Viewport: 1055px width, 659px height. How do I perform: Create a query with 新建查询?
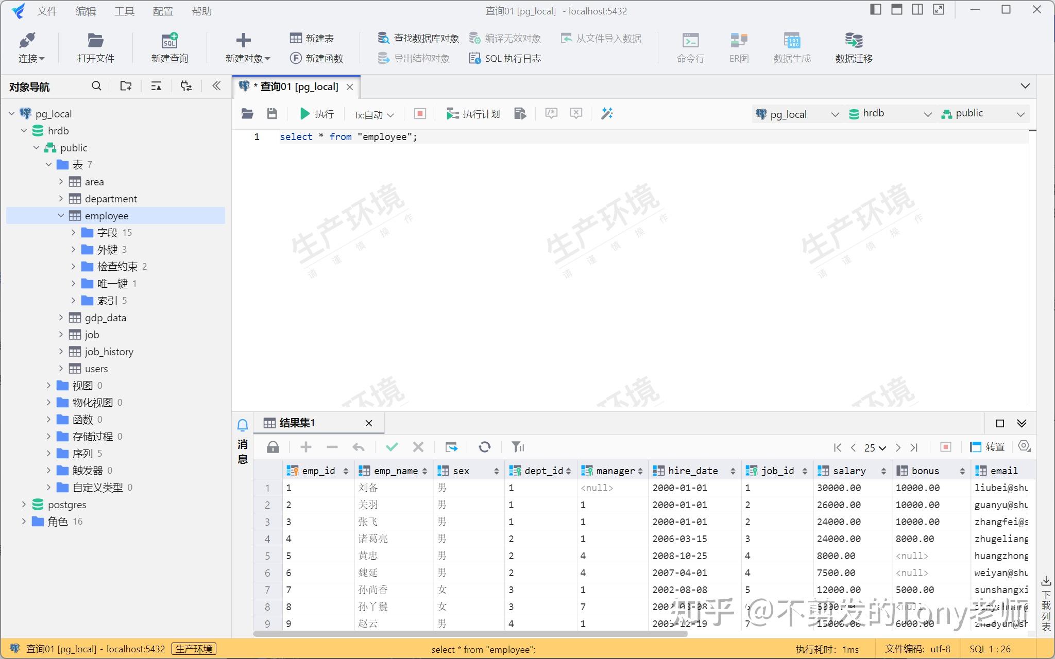[169, 46]
